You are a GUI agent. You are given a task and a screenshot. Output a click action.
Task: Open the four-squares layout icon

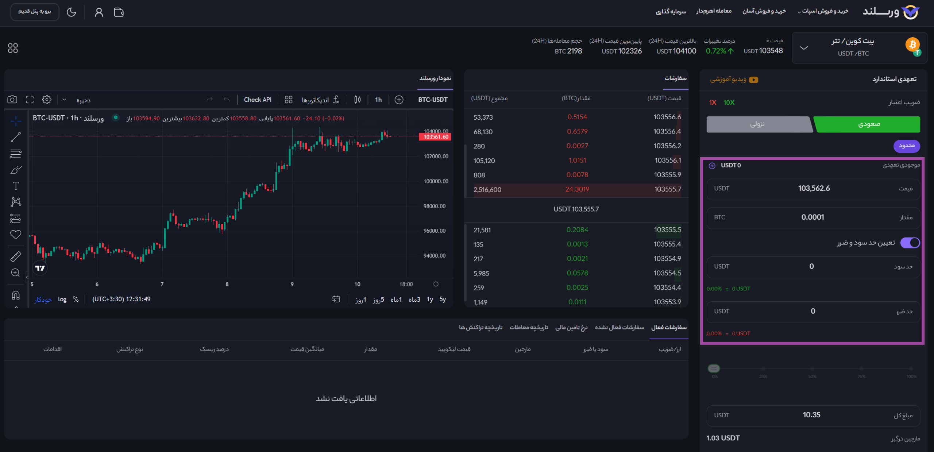tap(13, 48)
